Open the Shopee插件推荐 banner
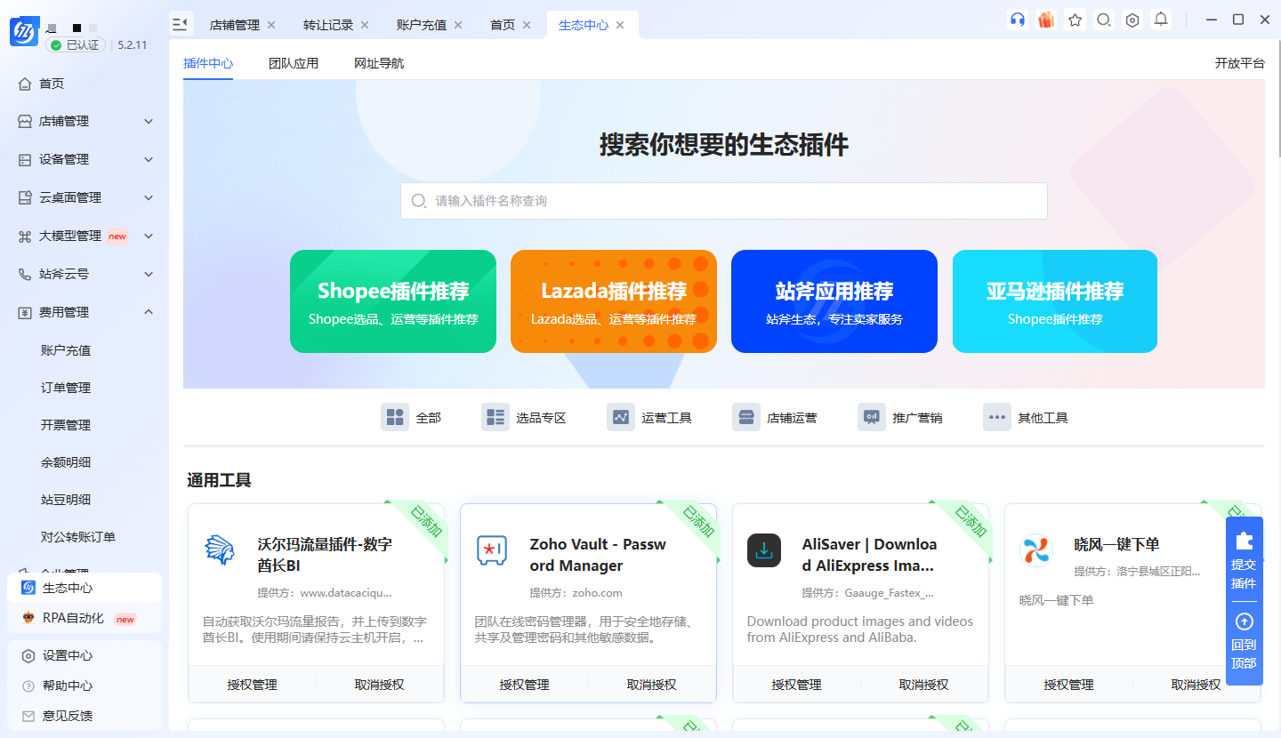Viewport: 1281px width, 738px height. point(393,301)
